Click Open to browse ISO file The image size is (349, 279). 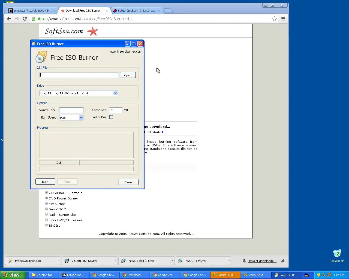point(128,75)
